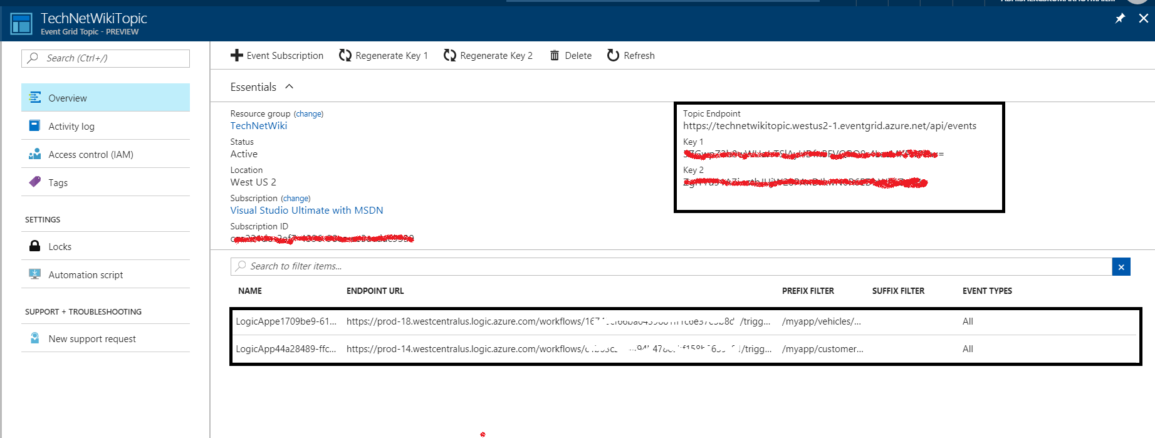This screenshot has width=1155, height=438.
Task: Click the Active status value
Action: click(x=244, y=154)
